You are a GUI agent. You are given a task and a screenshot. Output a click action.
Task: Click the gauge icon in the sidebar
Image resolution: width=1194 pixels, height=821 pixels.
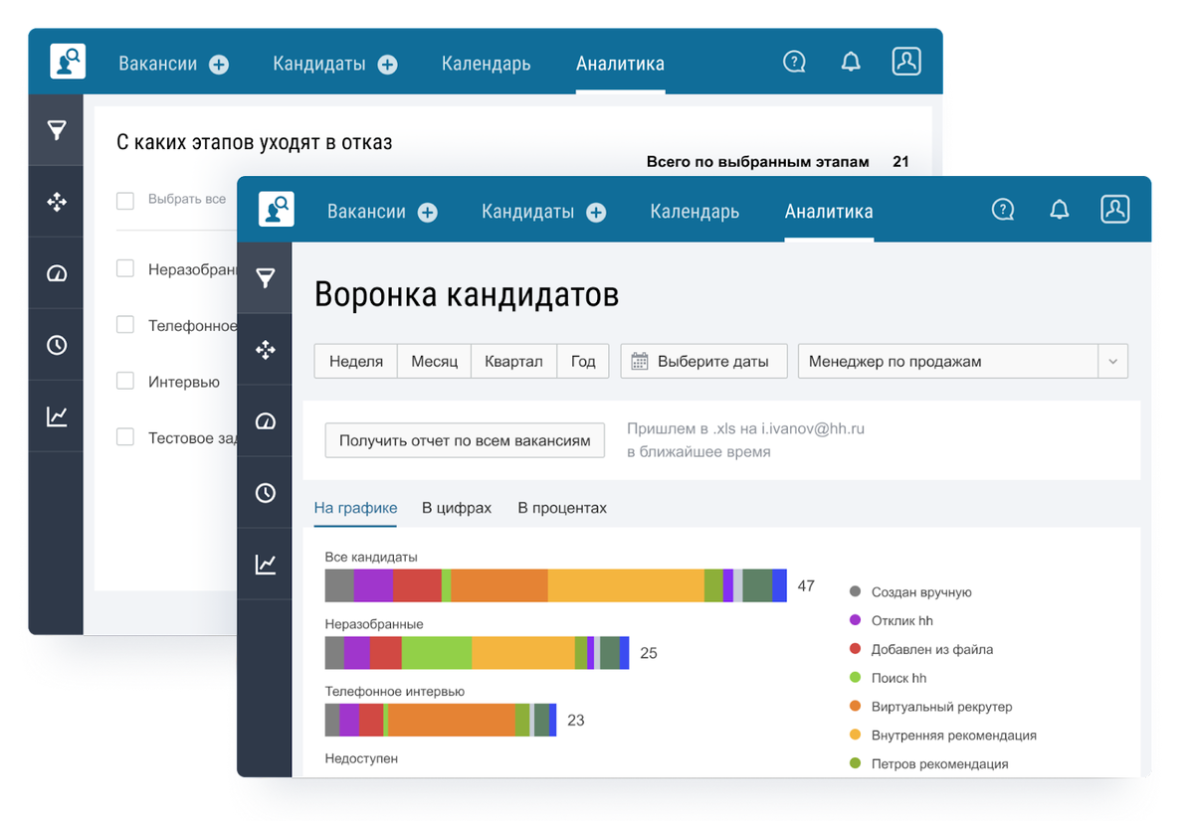click(265, 420)
